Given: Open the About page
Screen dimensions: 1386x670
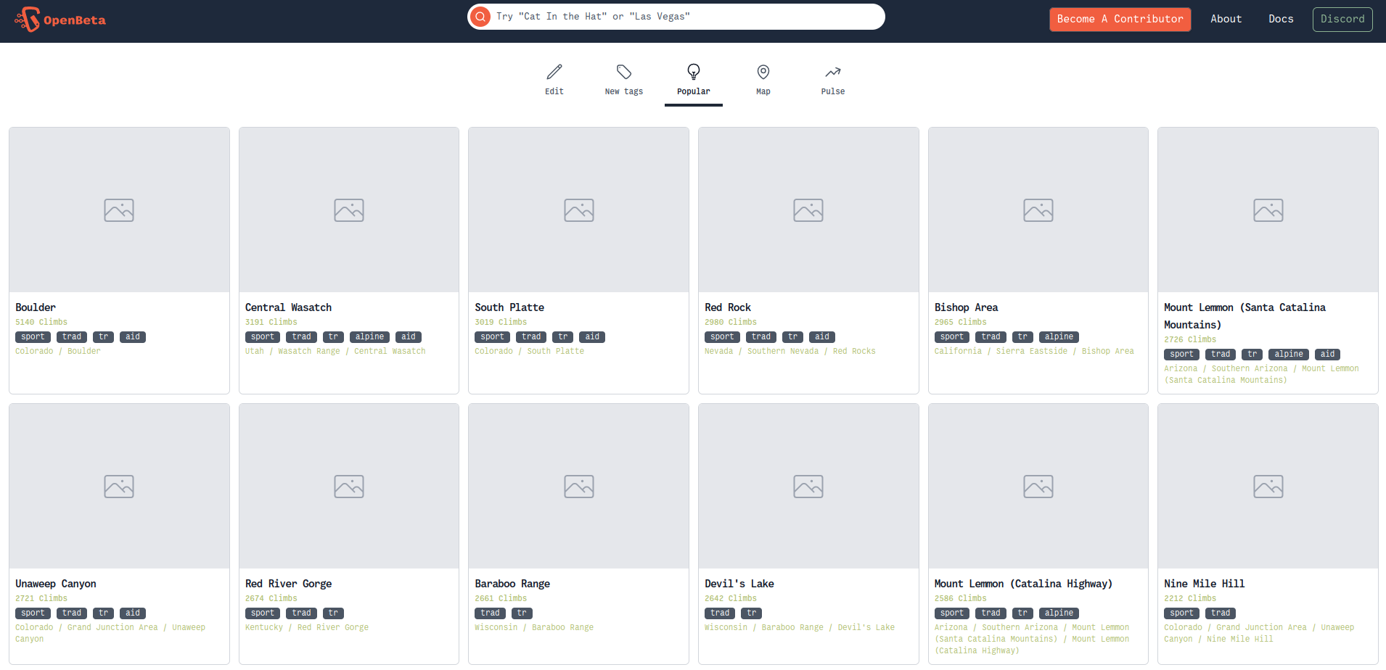Looking at the screenshot, I should pyautogui.click(x=1226, y=19).
